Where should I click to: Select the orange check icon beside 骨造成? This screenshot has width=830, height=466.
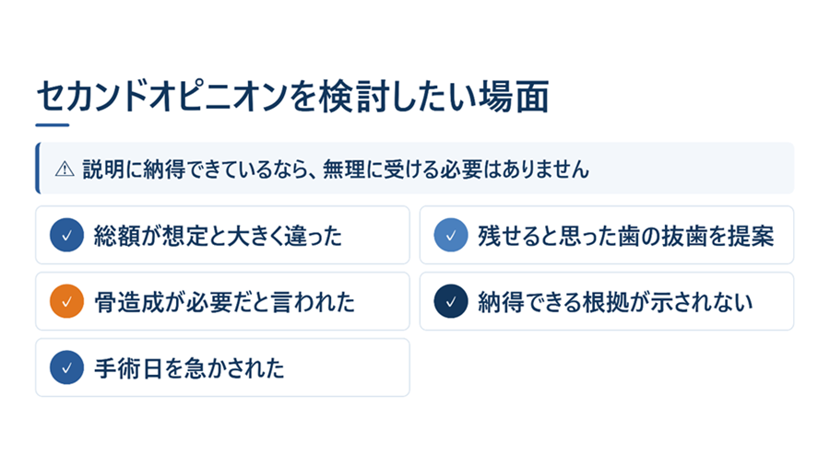pyautogui.click(x=66, y=301)
